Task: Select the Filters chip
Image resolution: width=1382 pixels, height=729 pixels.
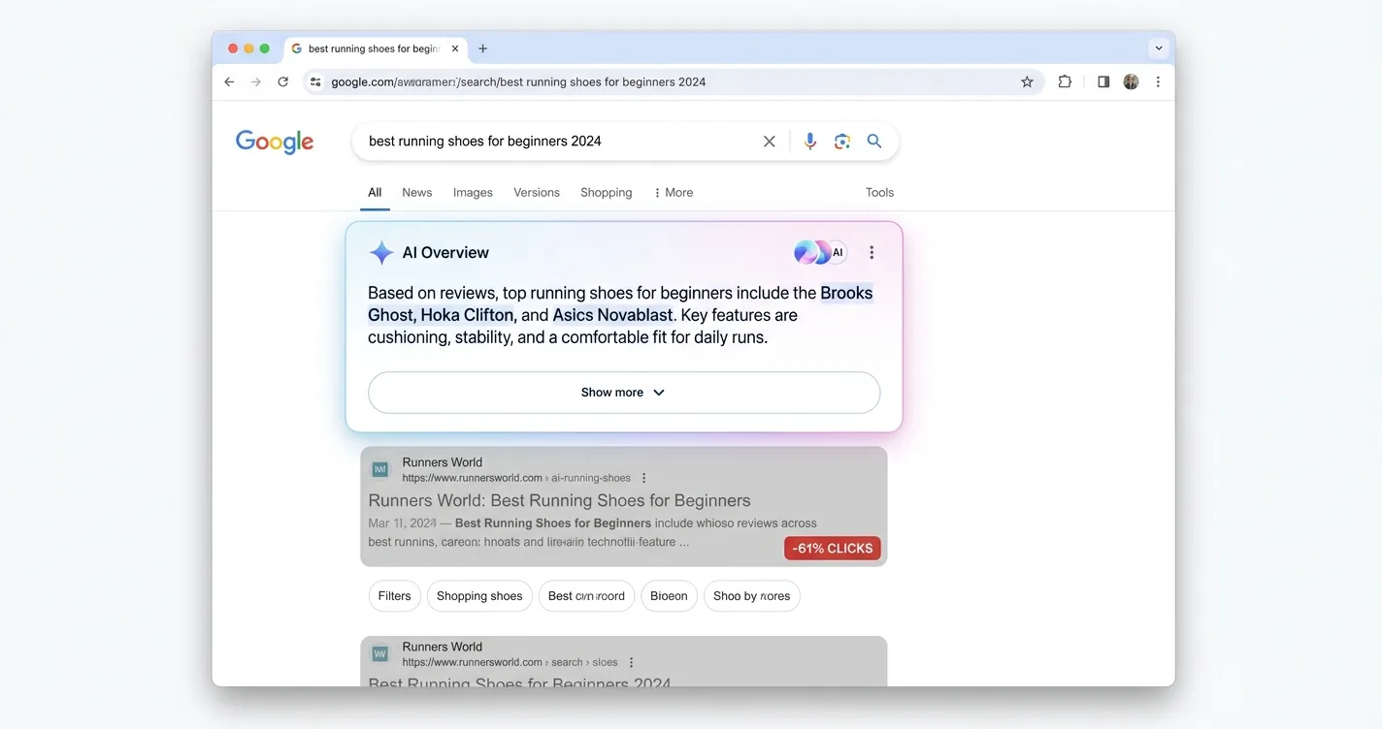Action: coord(395,596)
